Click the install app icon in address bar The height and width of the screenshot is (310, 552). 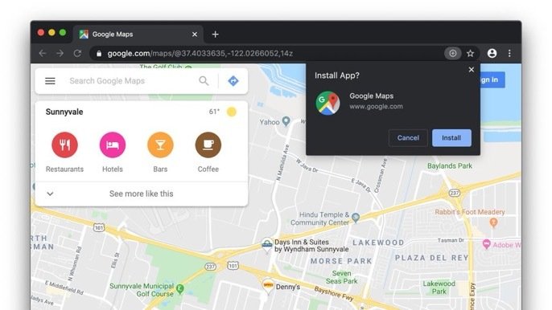(x=453, y=54)
